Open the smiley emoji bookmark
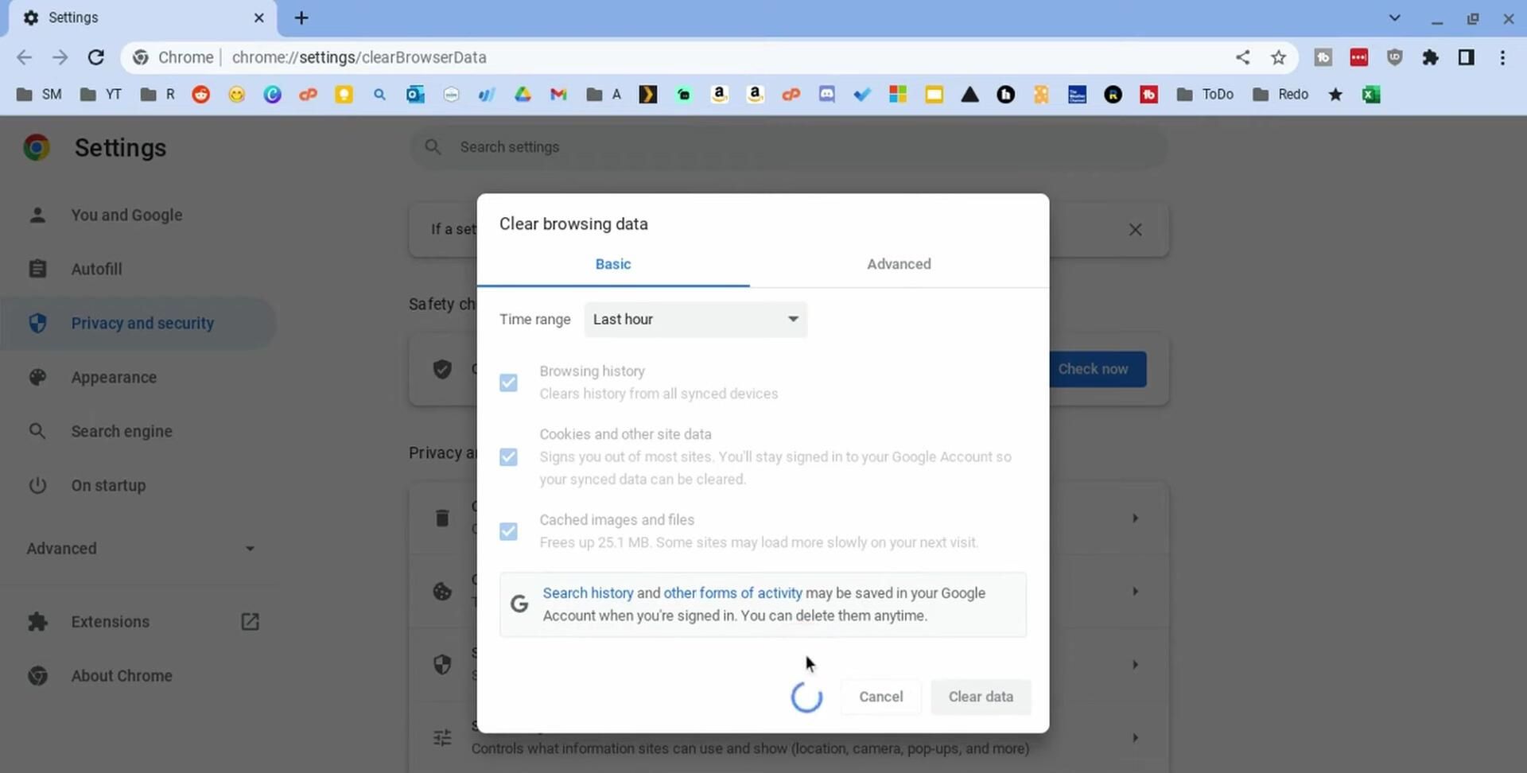 point(236,95)
